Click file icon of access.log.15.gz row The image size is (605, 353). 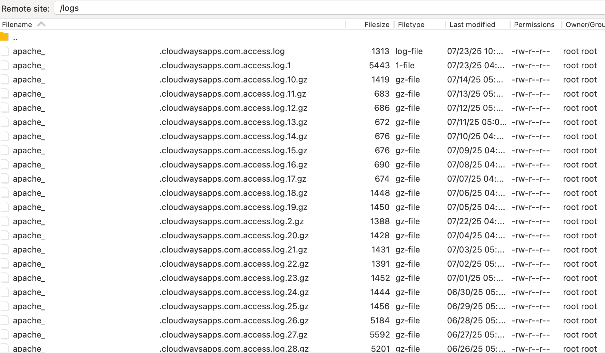click(x=5, y=150)
